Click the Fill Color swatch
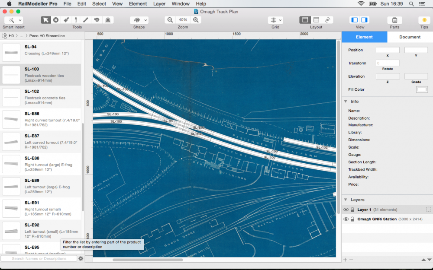The image size is (433, 270). point(421,89)
